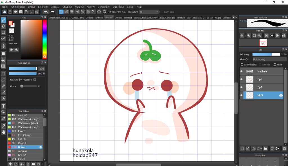
Task: Hide the Lớp1 layer
Action: (241, 79)
